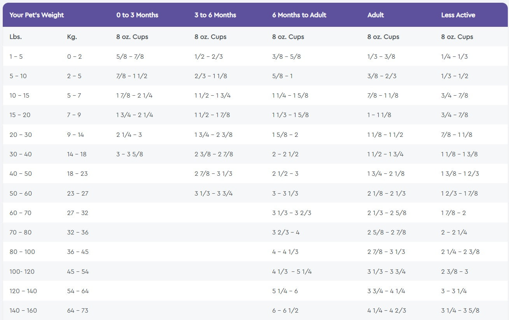Select the "1 – 5" lbs weight cell
This screenshot has height=320, width=509.
[x=16, y=57]
